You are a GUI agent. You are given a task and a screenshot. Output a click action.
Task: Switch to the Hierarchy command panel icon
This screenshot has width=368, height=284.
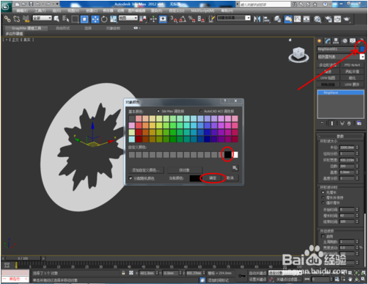(x=336, y=41)
